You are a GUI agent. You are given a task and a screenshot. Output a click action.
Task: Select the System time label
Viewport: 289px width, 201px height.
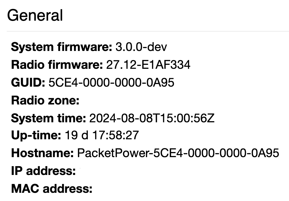point(49,118)
